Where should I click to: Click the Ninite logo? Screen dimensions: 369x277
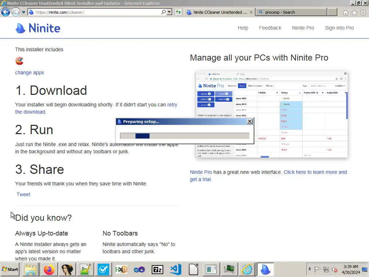tap(38, 28)
